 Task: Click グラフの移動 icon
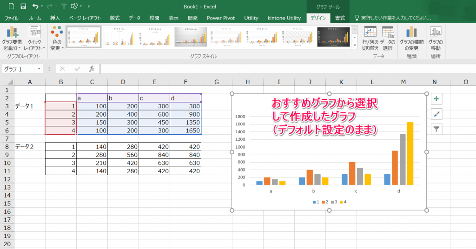(x=436, y=39)
